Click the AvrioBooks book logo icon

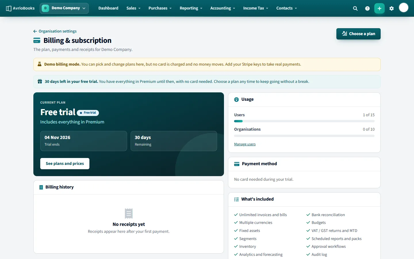[x=9, y=8]
